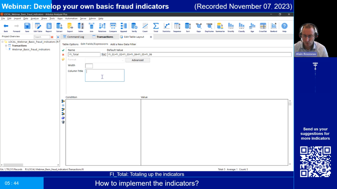Open the Share menu

(44, 18)
